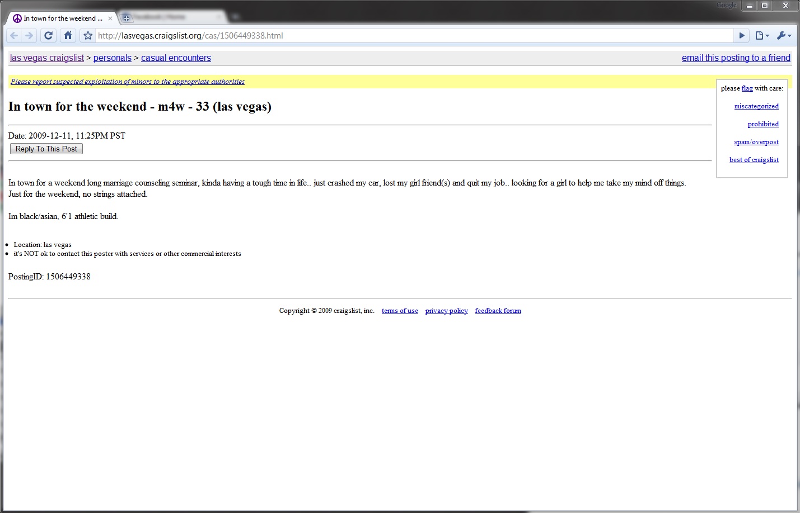
Task: Flag the post as 'spam/overpost'
Action: click(756, 142)
